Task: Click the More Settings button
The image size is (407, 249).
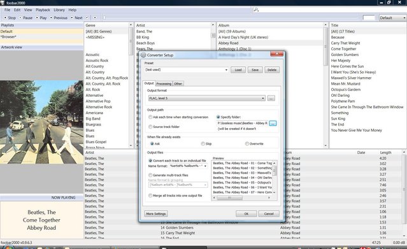Action: pos(156,214)
